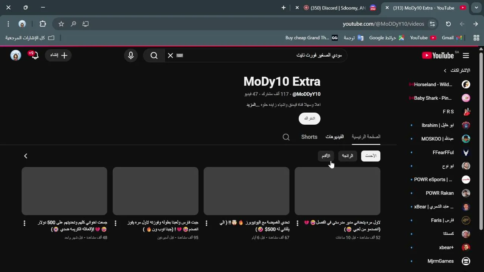Open options menu for 500 dollar video
The height and width of the screenshot is (272, 484).
point(25,223)
